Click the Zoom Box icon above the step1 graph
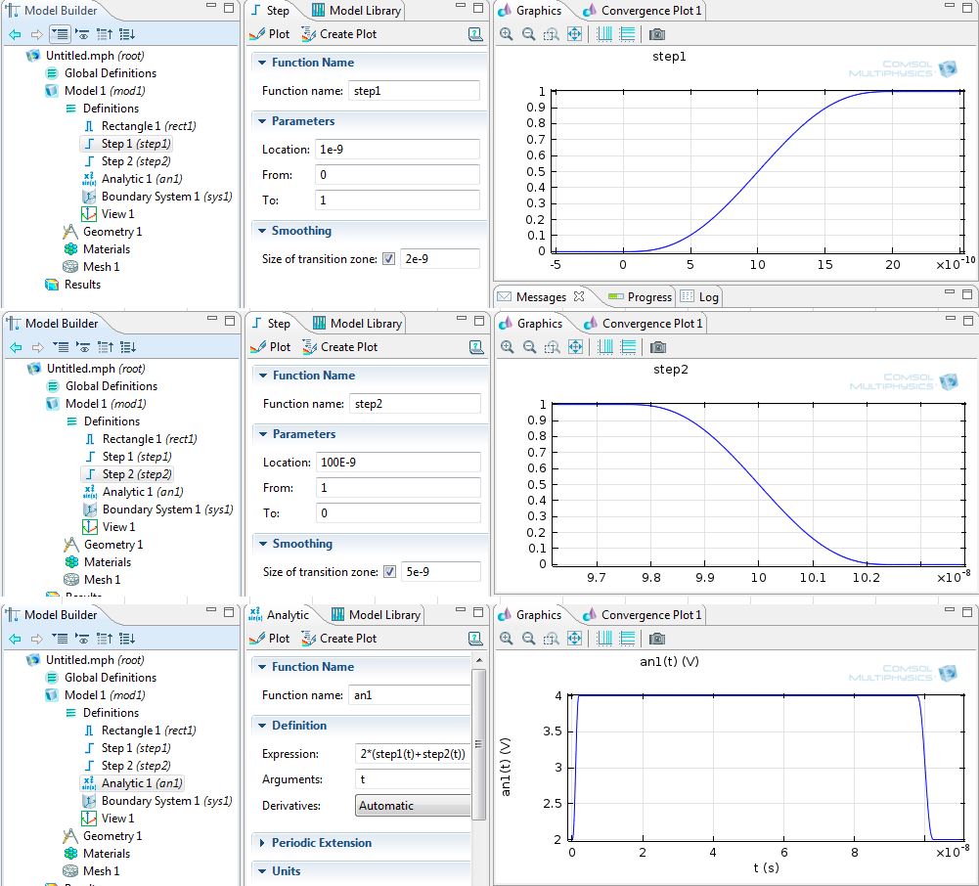Screen dimensions: 979x886 551,34
